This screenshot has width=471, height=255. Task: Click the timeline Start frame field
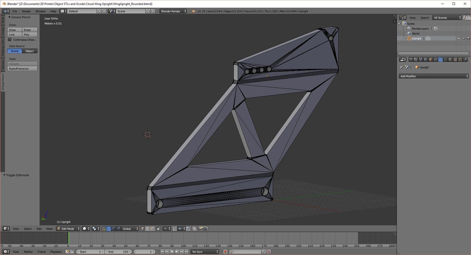(90, 252)
